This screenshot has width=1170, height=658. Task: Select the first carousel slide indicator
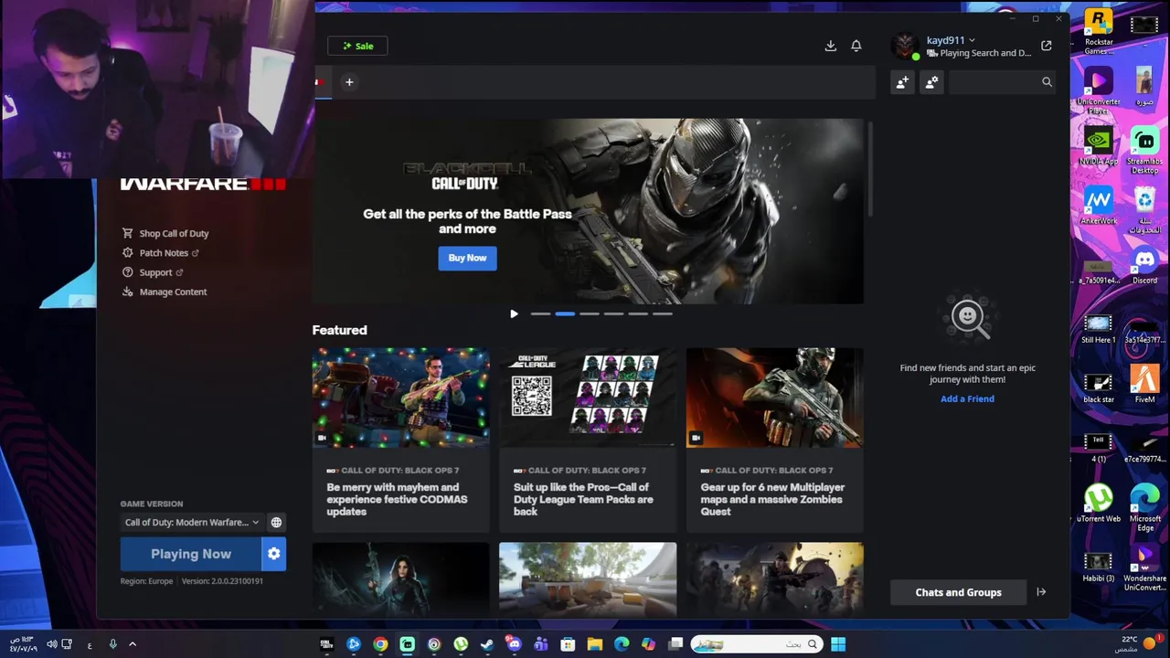click(540, 313)
